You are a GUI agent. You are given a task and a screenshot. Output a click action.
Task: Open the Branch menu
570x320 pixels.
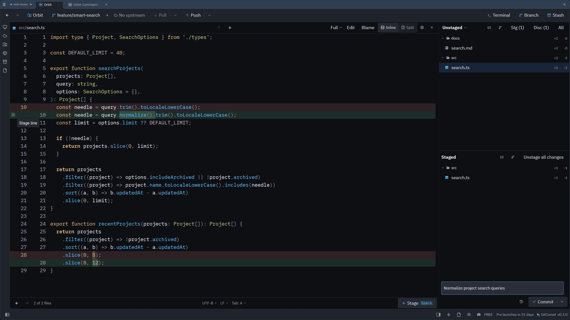(x=529, y=15)
